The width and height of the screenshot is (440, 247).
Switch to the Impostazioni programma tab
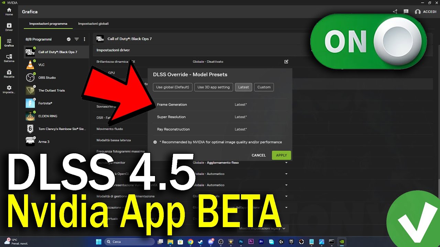(48, 24)
